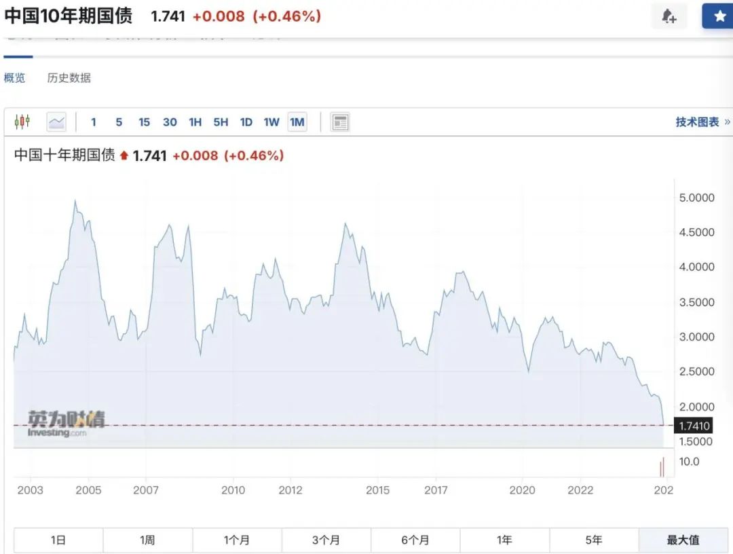
Task: Open the 技术图表 link
Action: 702,122
